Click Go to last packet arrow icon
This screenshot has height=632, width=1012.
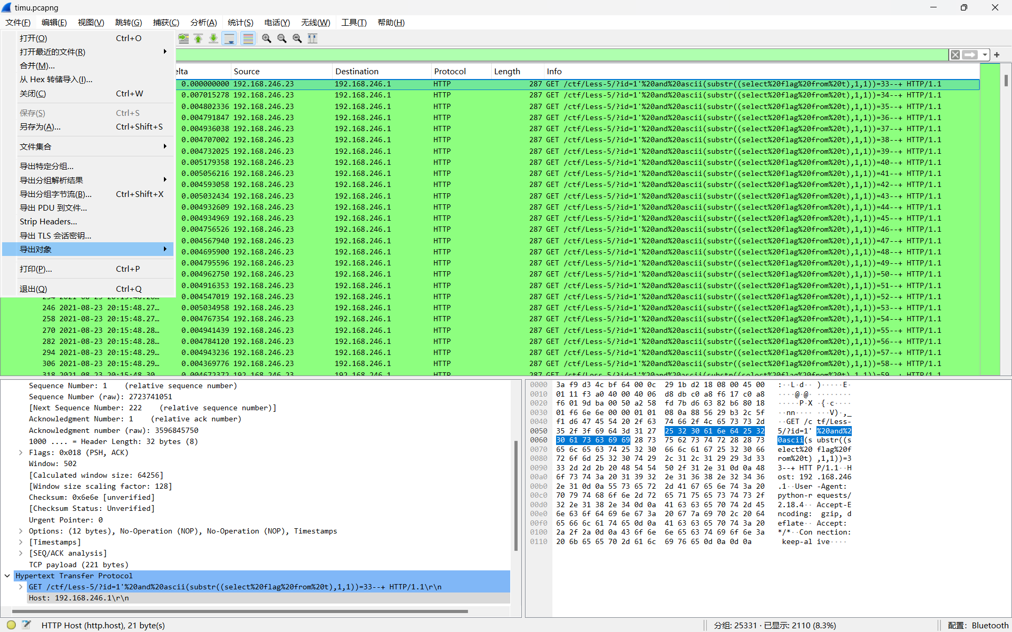click(x=213, y=38)
